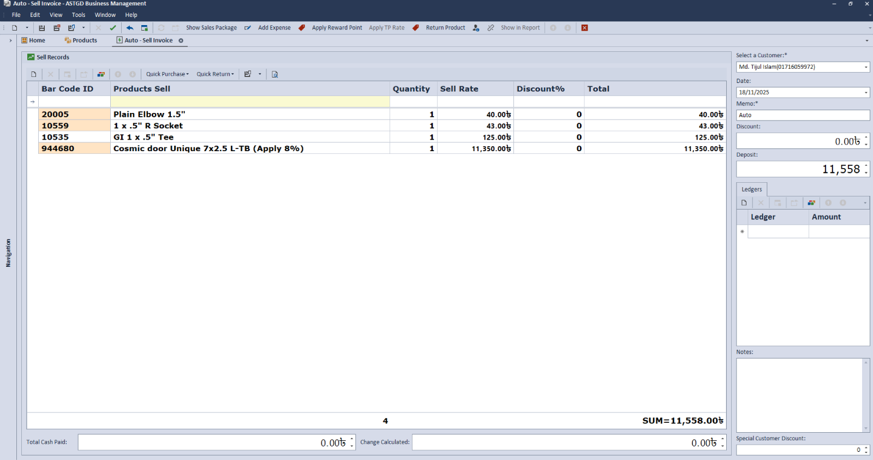873x460 pixels.
Task: Click Show Sales Package button
Action: click(211, 28)
